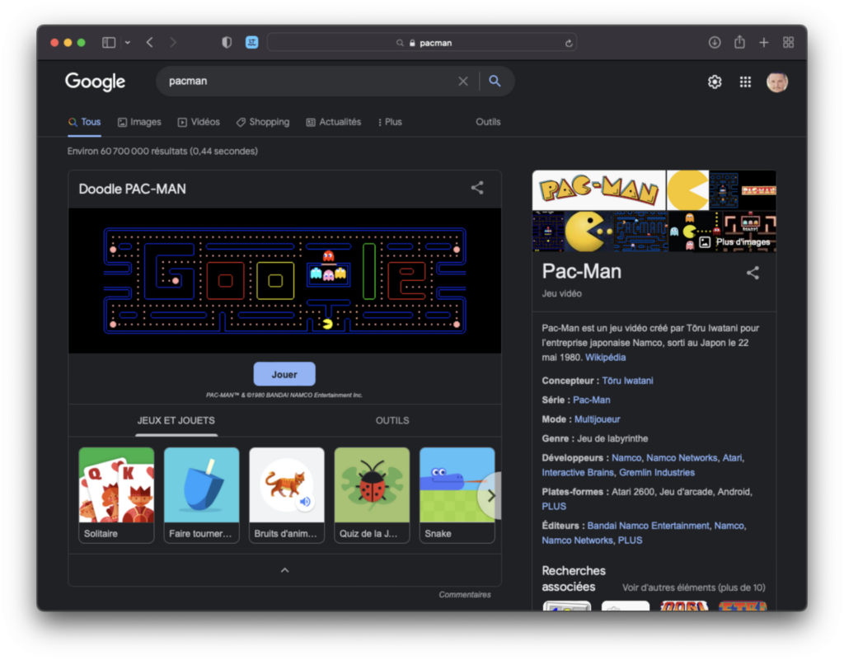The image size is (844, 660).
Task: Click the PAC-MAN logo image
Action: coord(599,190)
